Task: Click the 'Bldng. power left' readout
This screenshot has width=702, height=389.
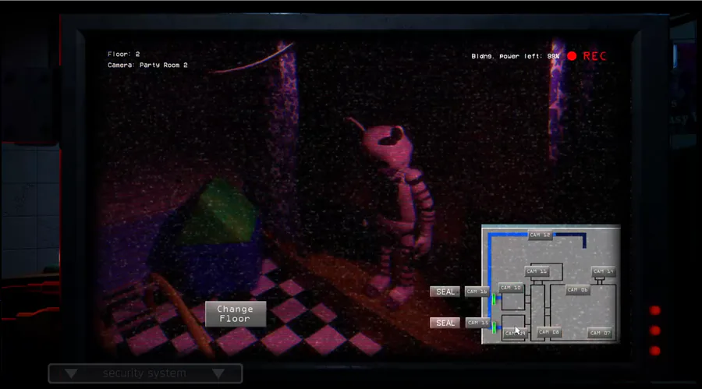Action: [516, 56]
